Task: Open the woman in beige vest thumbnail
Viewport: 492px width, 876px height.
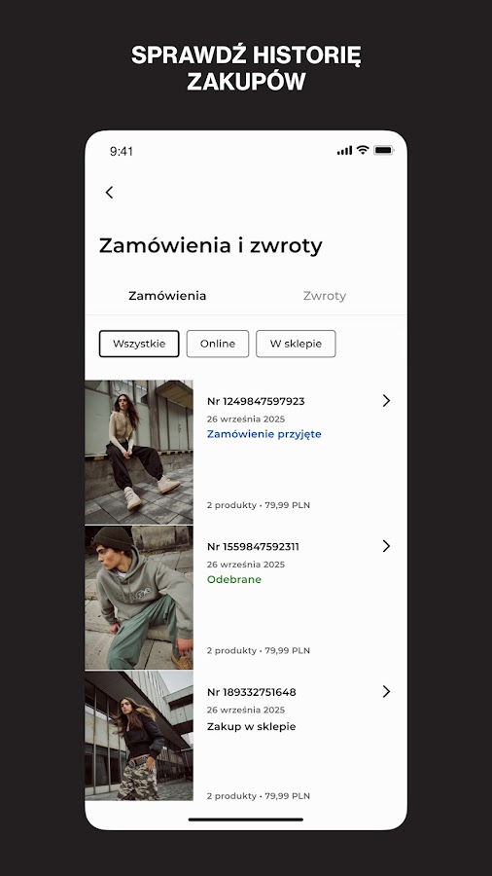Action: [139, 452]
